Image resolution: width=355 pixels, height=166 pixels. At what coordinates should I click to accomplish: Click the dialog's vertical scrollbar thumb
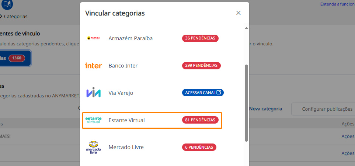tap(246, 103)
